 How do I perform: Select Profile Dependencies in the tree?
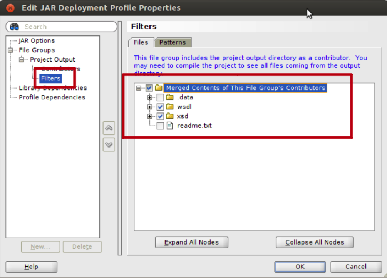(52, 97)
